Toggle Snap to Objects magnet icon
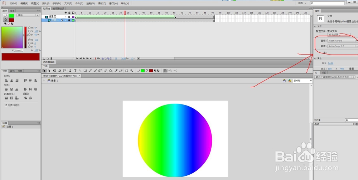This screenshot has width=358, height=180. [165, 71]
